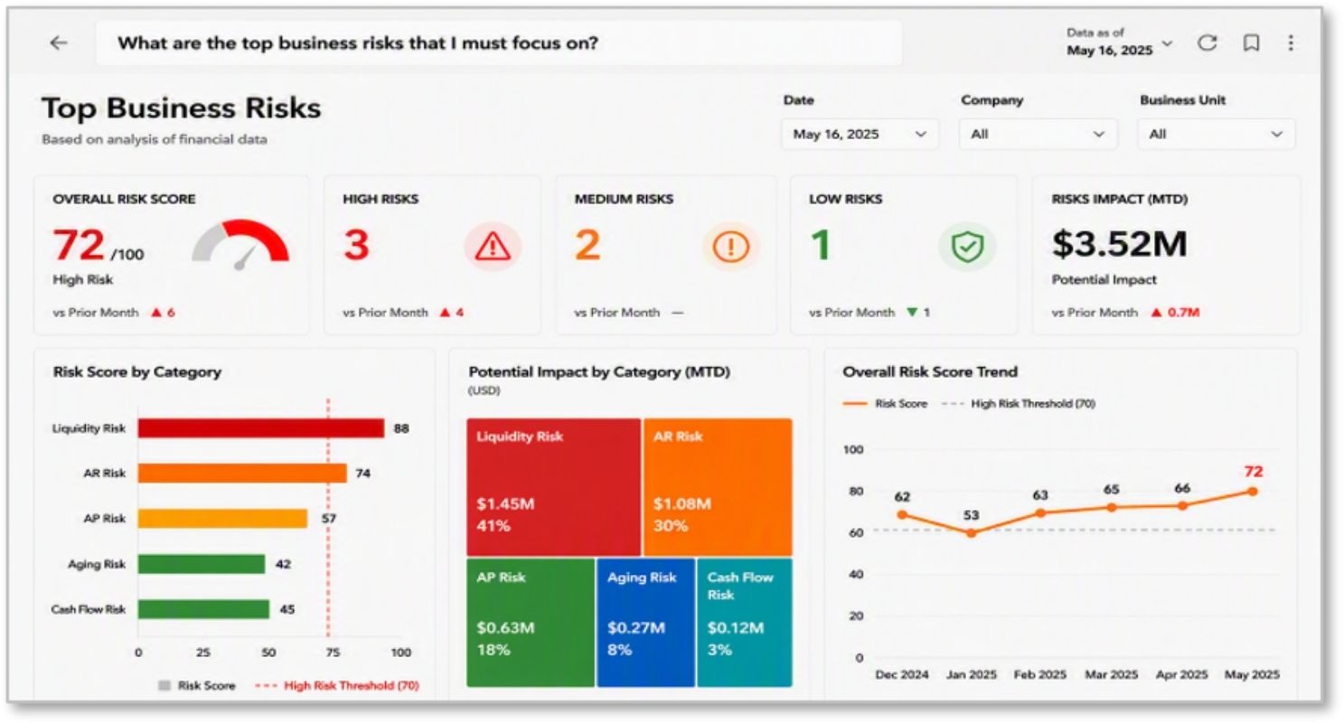Click the 0.7M prior month change value
The image size is (1344, 723).
coord(1182,313)
